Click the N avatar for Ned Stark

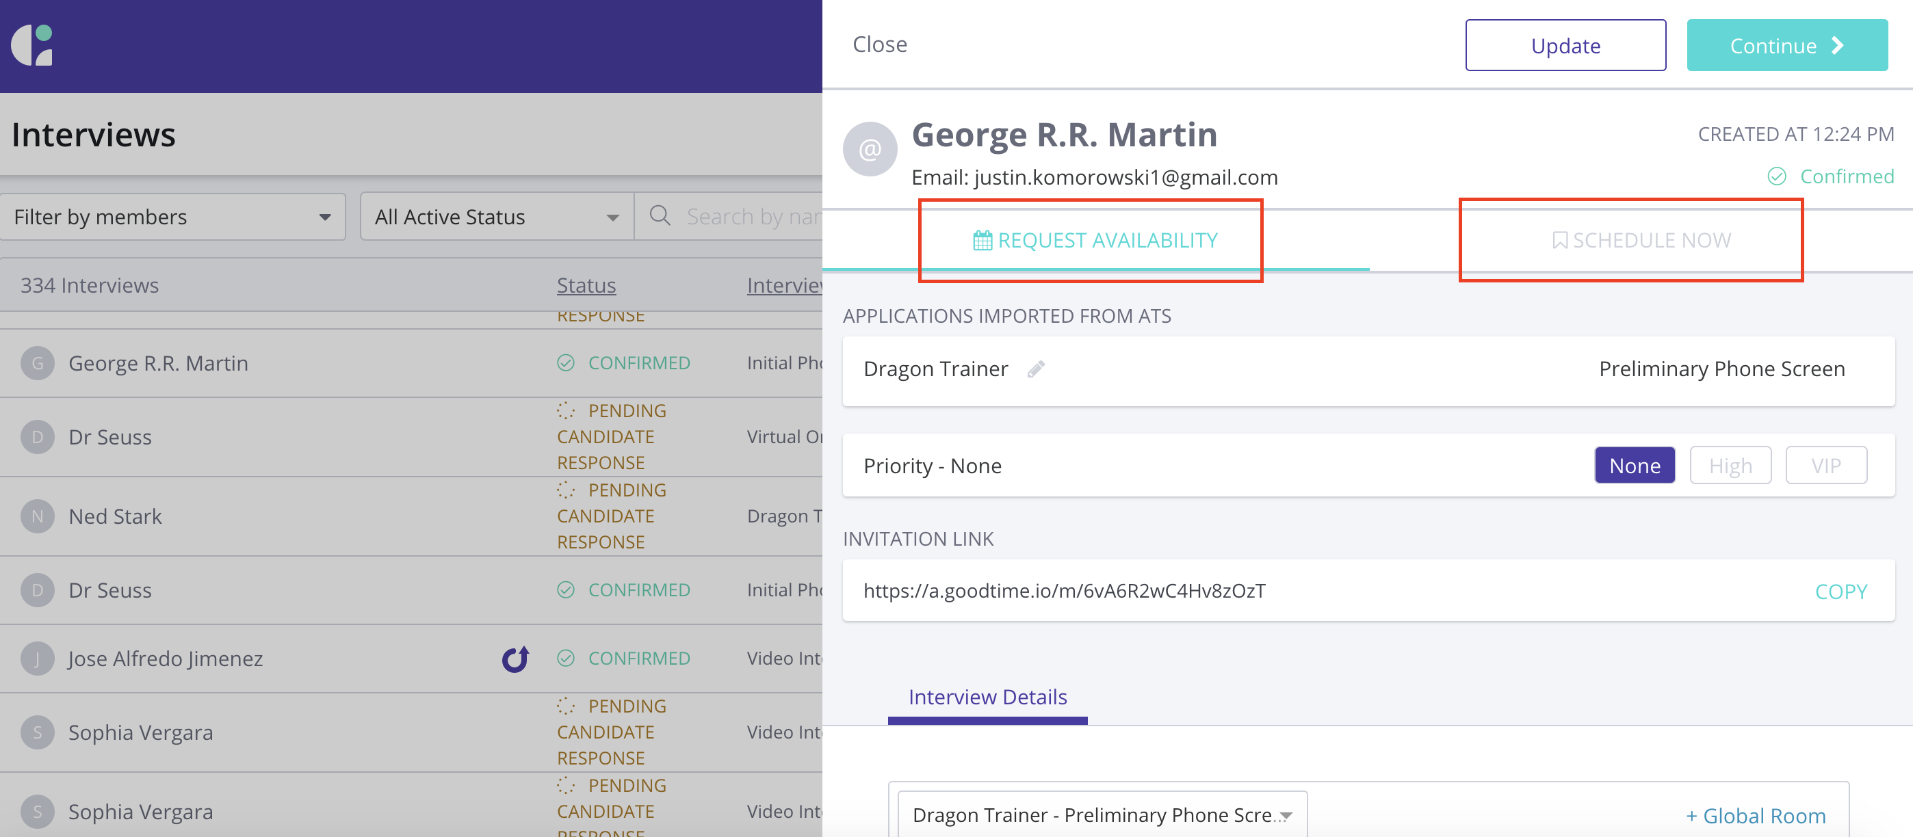[x=37, y=516]
